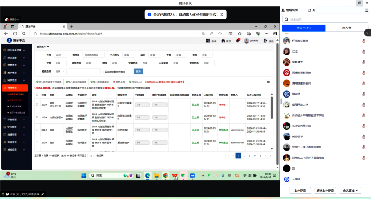Open the 年级 2024 dropdown
371x199 pixels.
[60, 55]
